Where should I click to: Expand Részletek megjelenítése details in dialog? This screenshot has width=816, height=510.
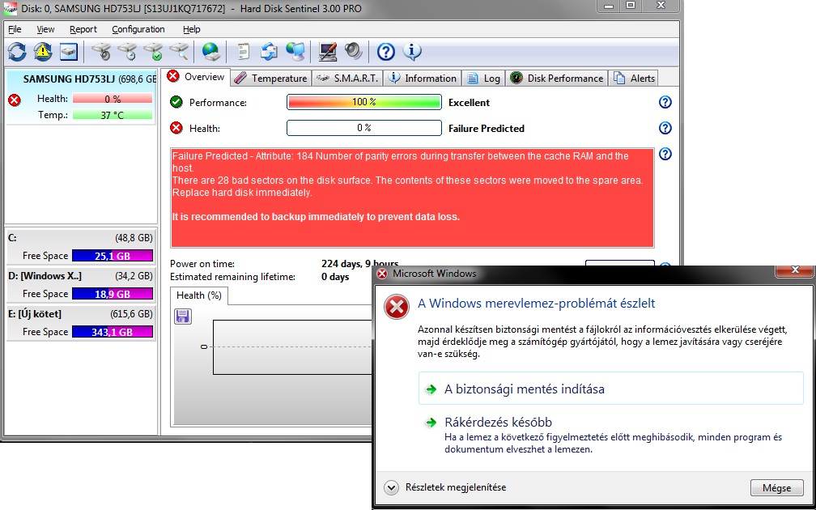392,487
